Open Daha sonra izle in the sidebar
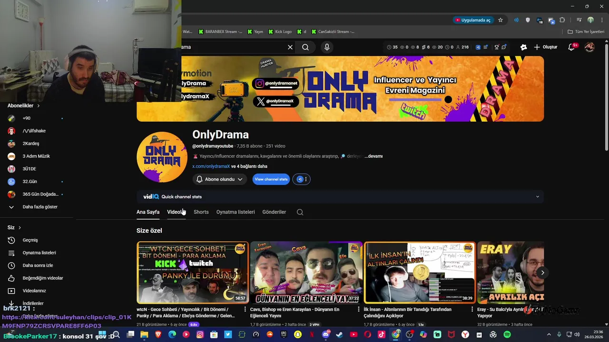Screen dimensions: 609x342 37,266
